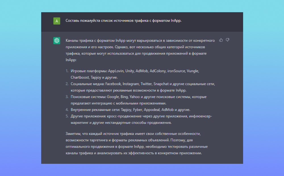Click the ChatGPT logo avatar
This screenshot has width=284, height=176.
click(57, 41)
